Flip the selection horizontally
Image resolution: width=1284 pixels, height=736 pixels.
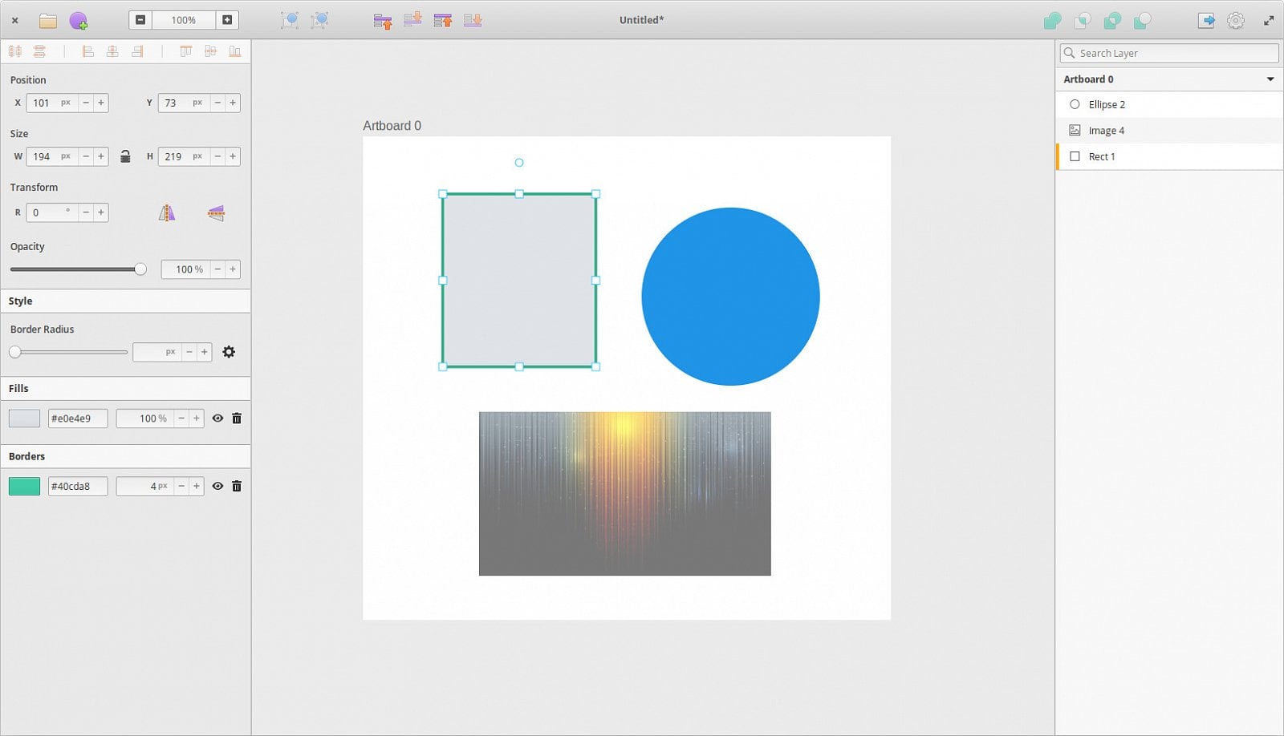167,212
